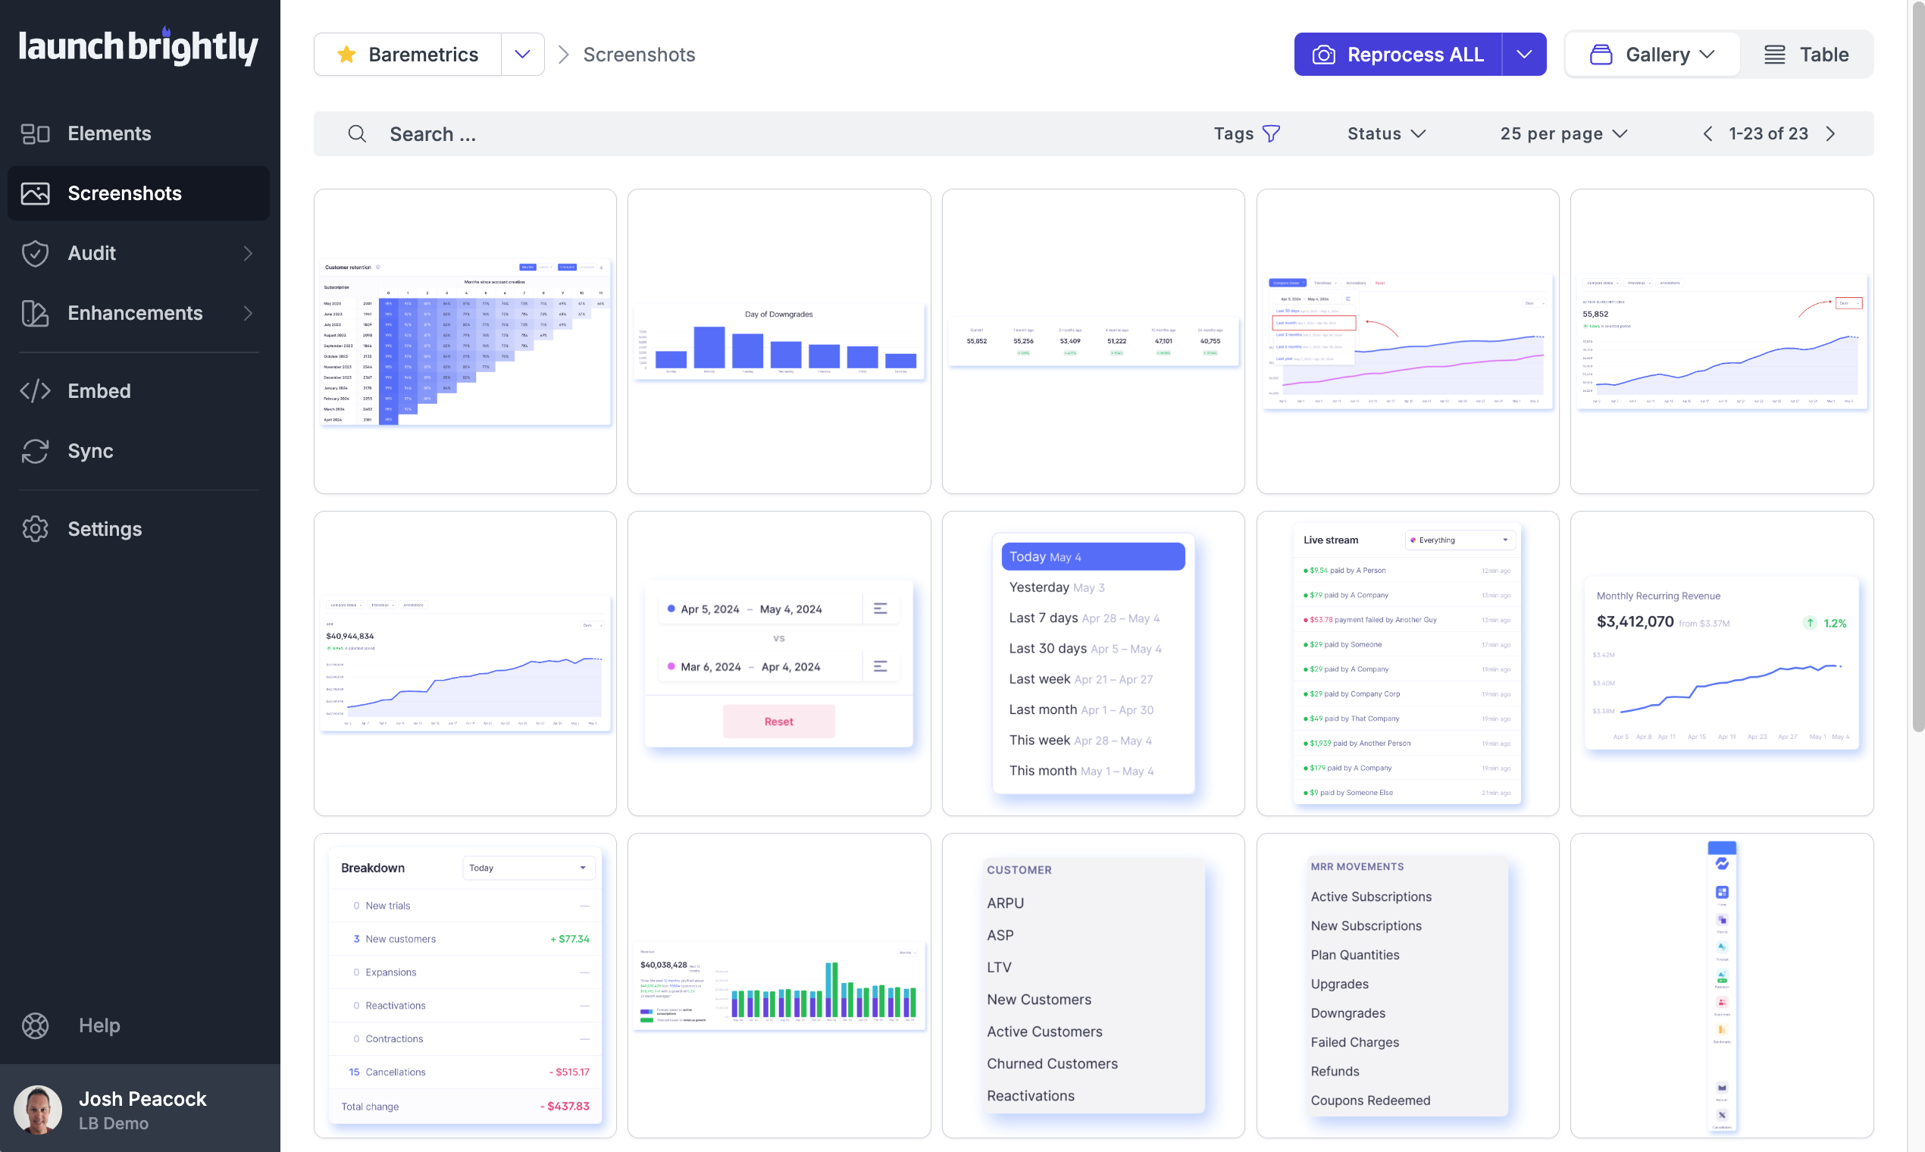
Task: Select the Gallery view option
Action: (1653, 55)
